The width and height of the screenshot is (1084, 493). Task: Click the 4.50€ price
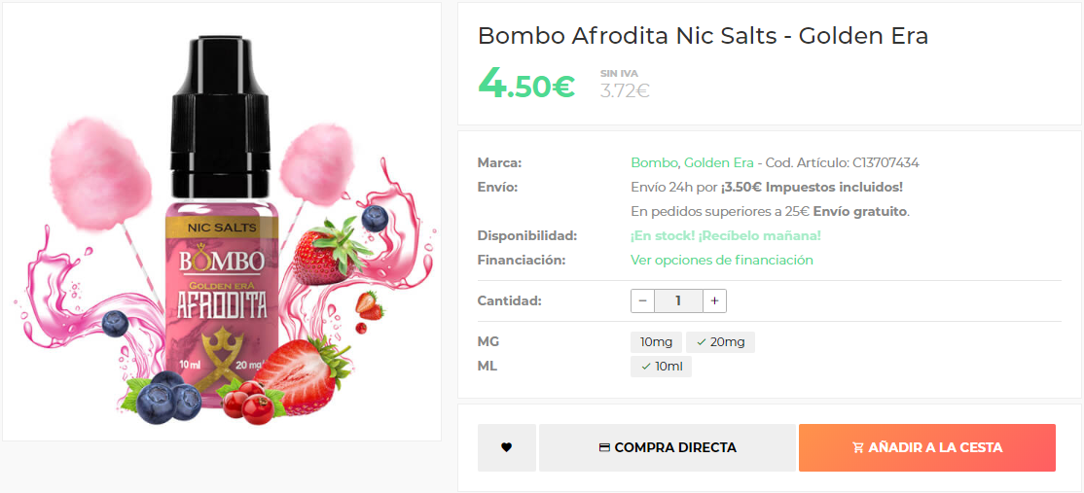click(526, 85)
